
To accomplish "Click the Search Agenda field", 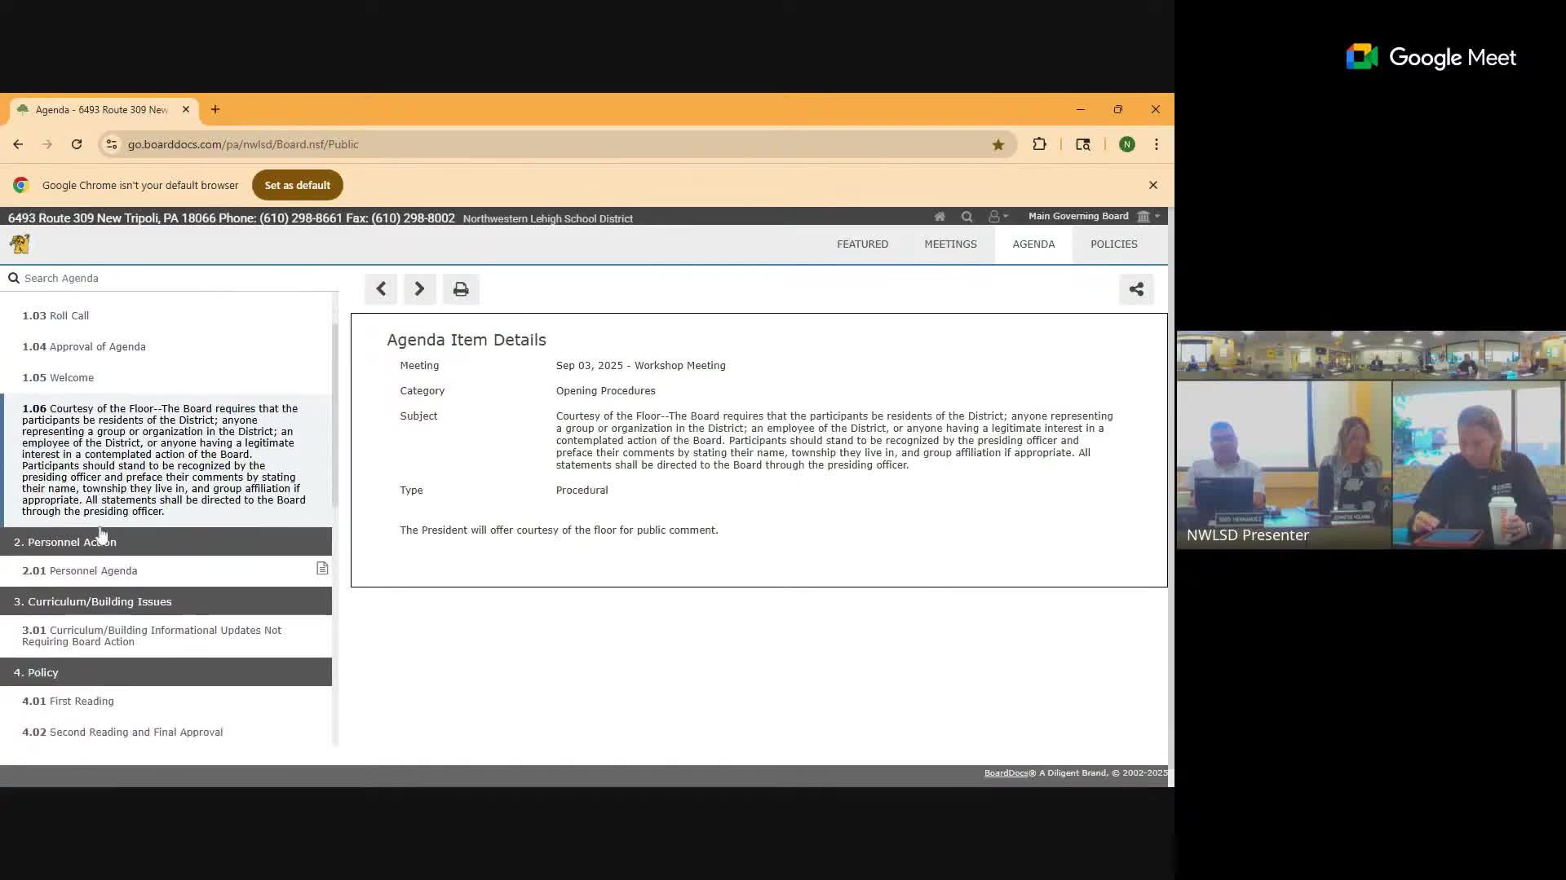I will click(163, 278).
